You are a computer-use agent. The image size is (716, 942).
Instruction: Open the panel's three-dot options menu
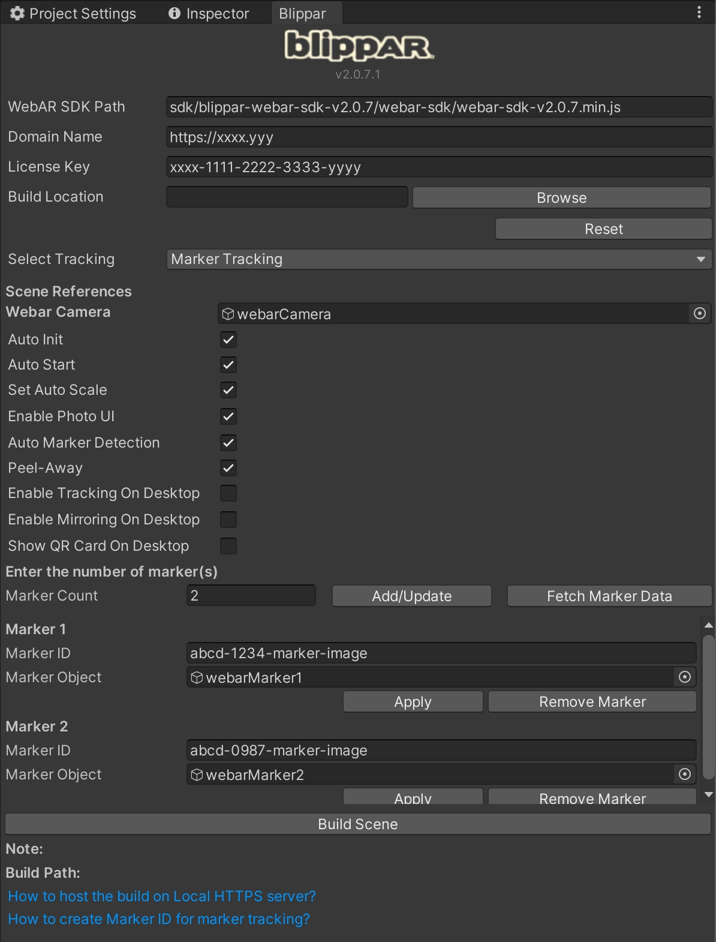point(699,13)
